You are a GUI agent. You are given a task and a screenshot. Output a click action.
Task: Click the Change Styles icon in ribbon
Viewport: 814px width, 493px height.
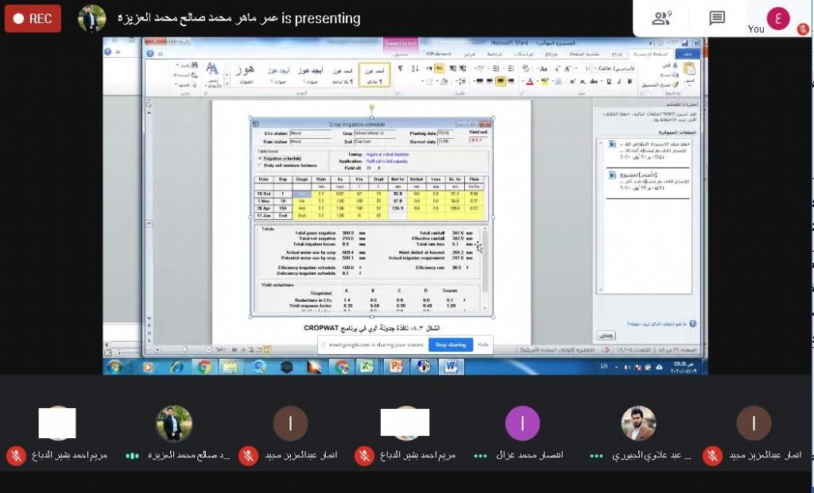(212, 72)
